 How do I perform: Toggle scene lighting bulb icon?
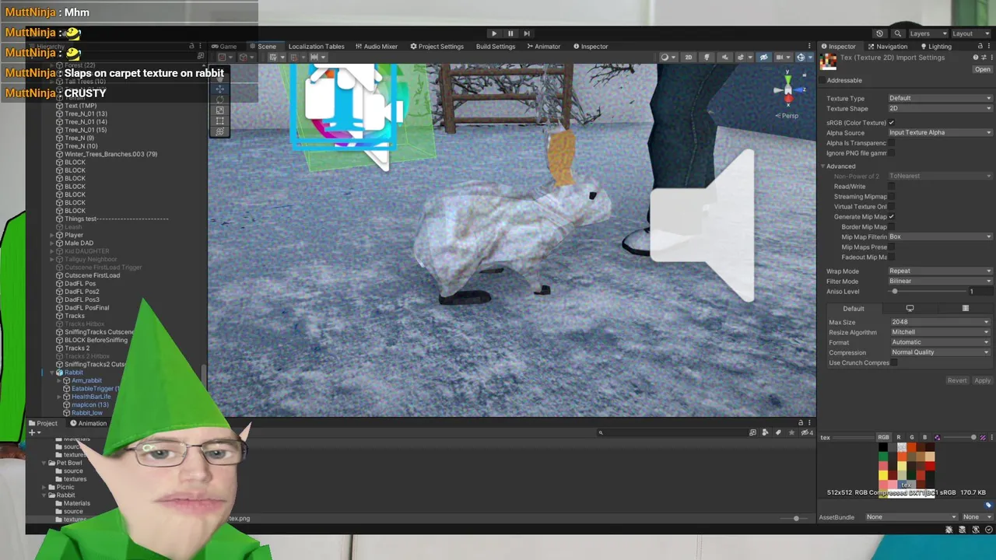point(707,58)
